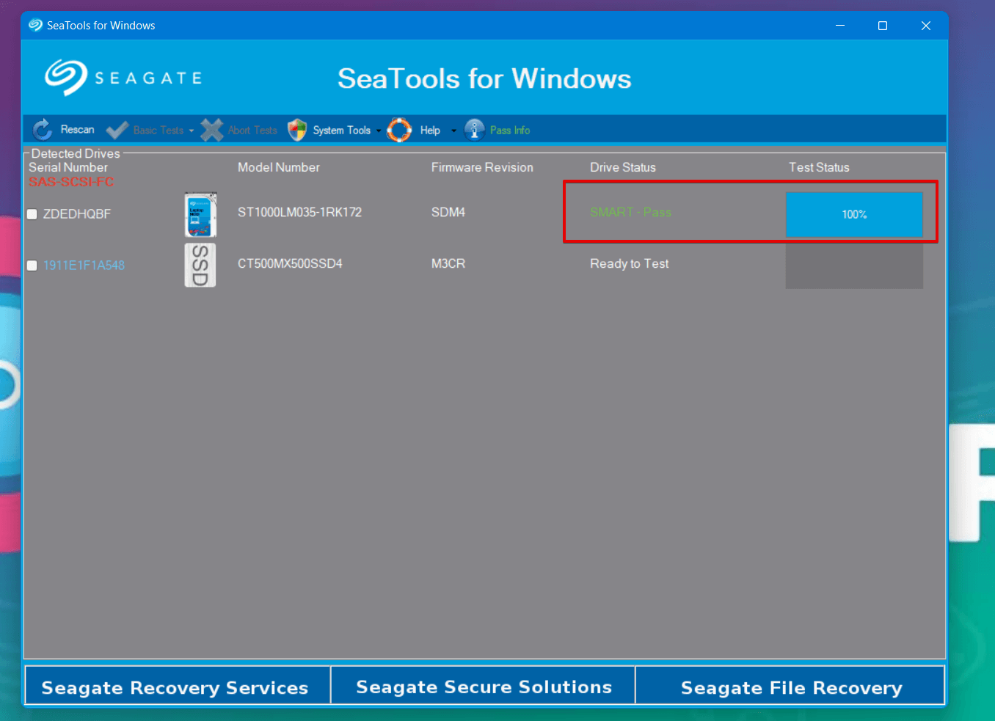Viewport: 995px width, 721px height.
Task: Select serial number 1911E1F1A548 link text
Action: pos(84,266)
